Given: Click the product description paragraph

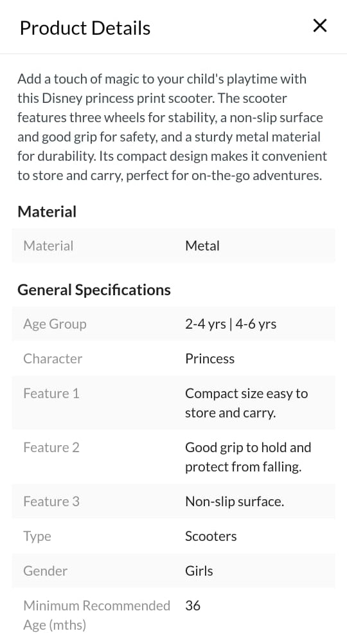Looking at the screenshot, I should click(x=172, y=127).
